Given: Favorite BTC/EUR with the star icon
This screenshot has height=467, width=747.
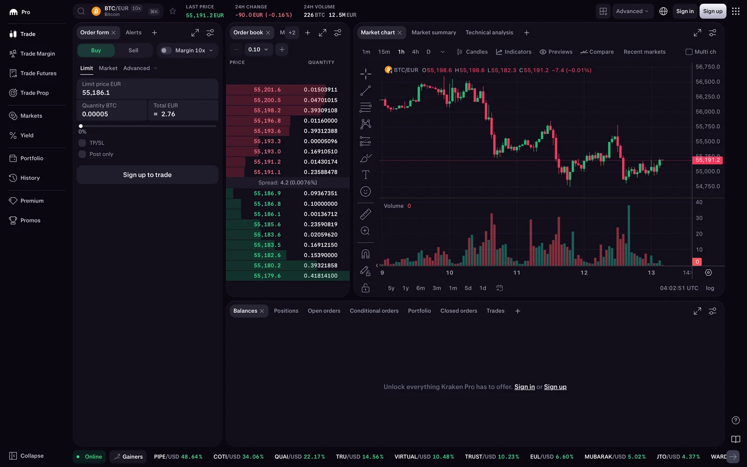Looking at the screenshot, I should tap(173, 11).
